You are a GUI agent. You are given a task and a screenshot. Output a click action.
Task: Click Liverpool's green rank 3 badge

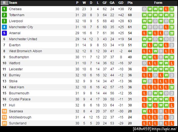point(4,21)
